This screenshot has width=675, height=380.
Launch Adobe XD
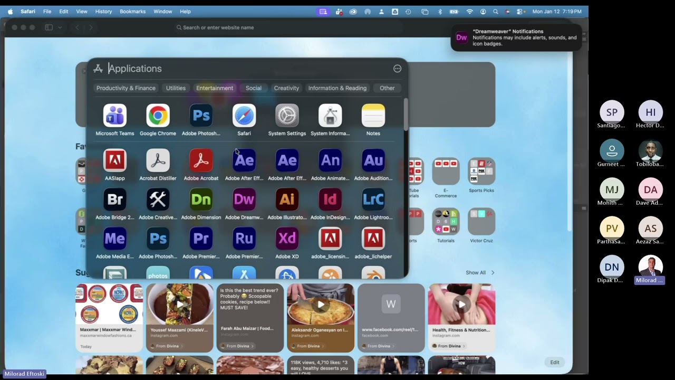point(287,239)
